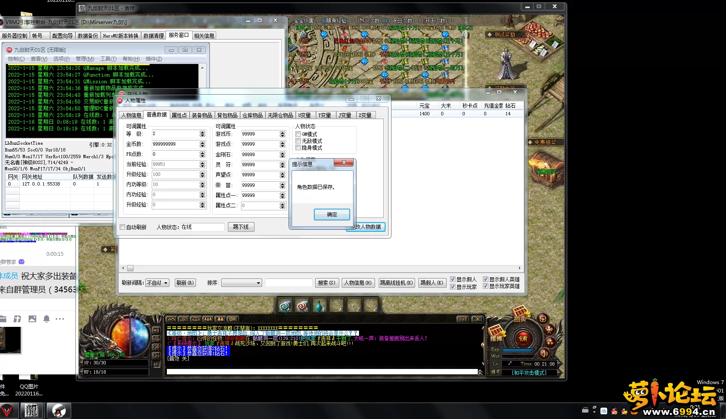This screenshot has height=419, width=726.
Task: Click the cube icon at the top of the HUD ring
Action: [543, 318]
